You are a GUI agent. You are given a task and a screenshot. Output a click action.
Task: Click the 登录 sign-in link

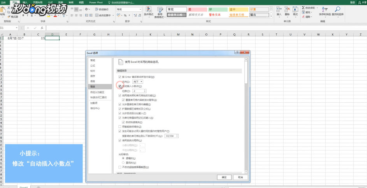(353, 2)
